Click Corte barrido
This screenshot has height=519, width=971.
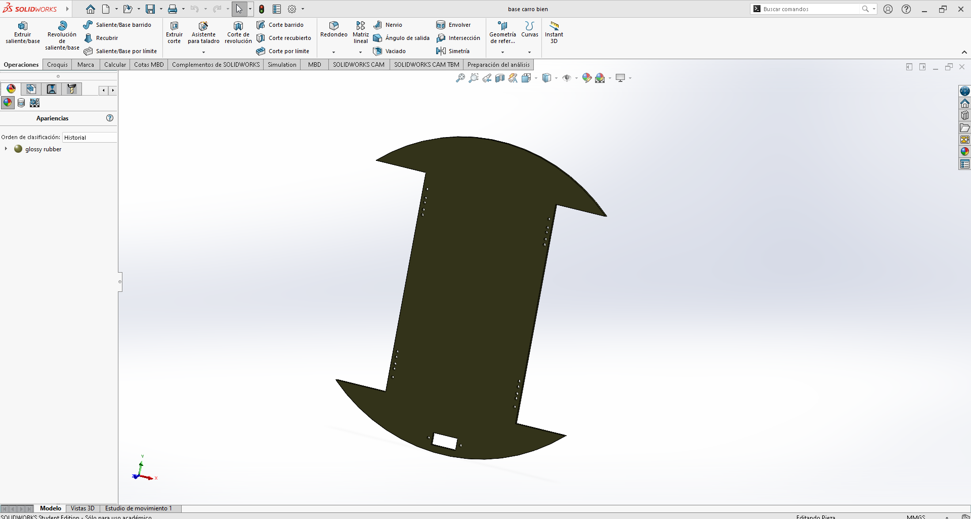point(280,25)
